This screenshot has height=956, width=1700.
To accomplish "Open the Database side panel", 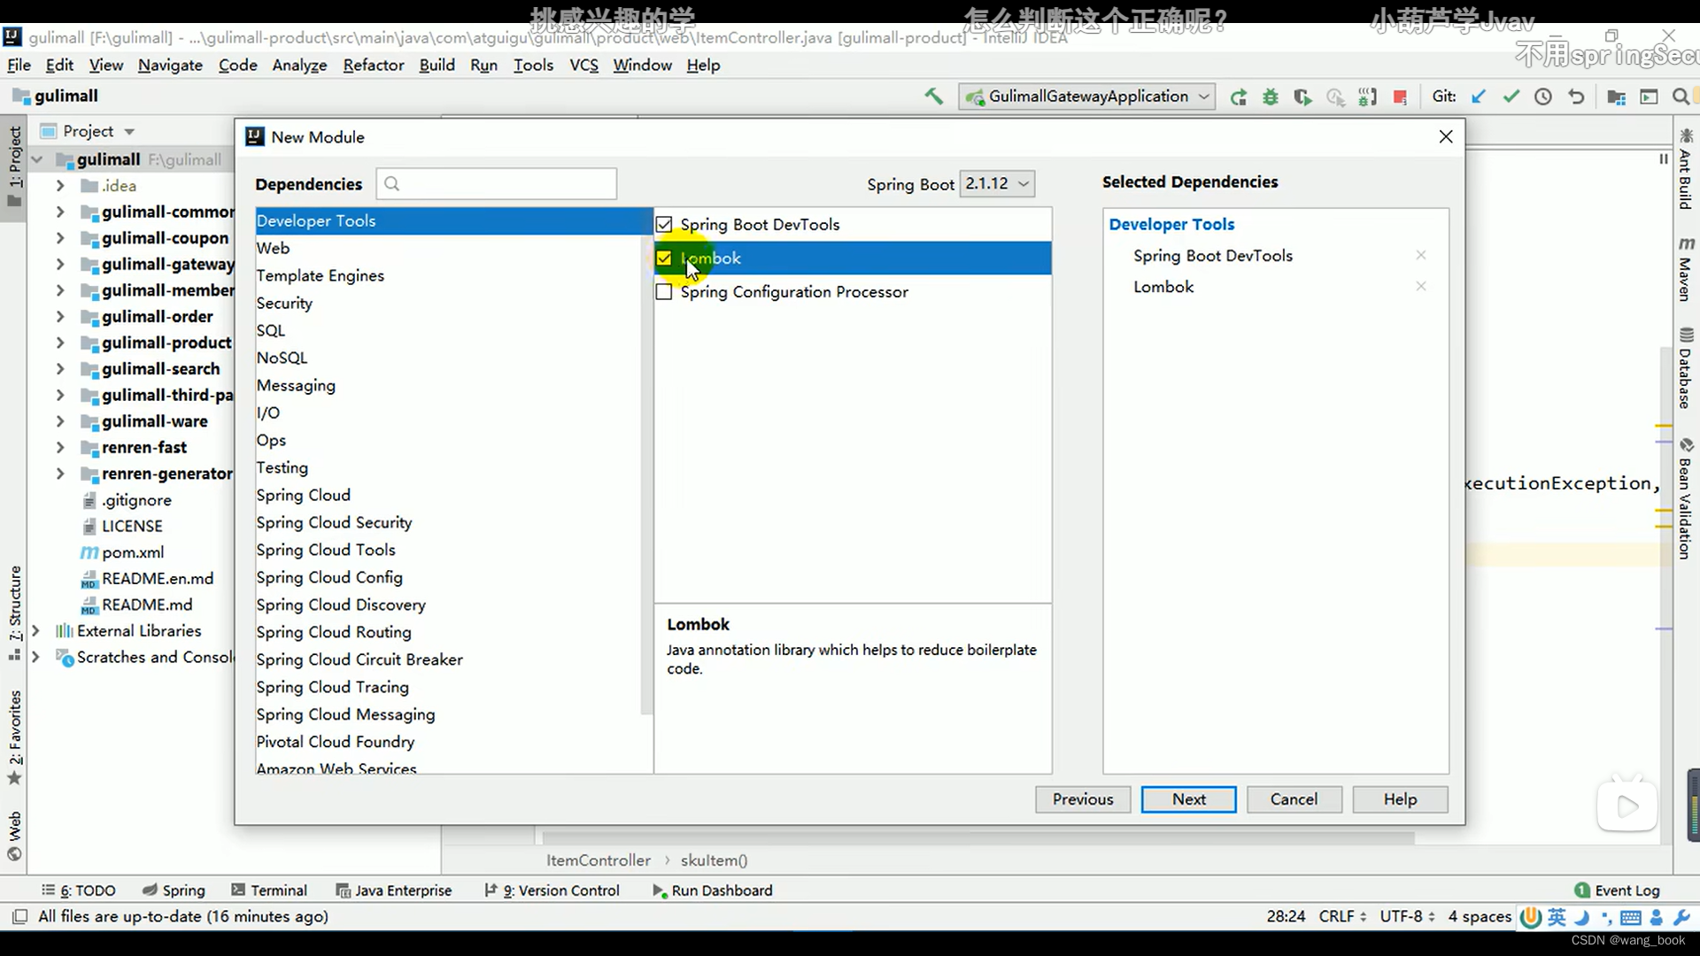I will (x=1686, y=368).
